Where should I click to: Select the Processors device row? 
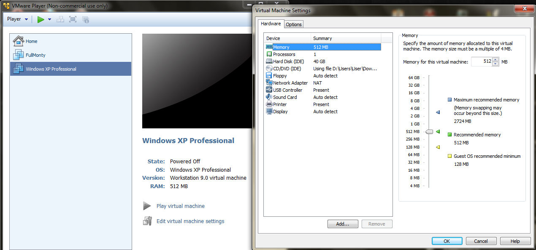[323, 54]
